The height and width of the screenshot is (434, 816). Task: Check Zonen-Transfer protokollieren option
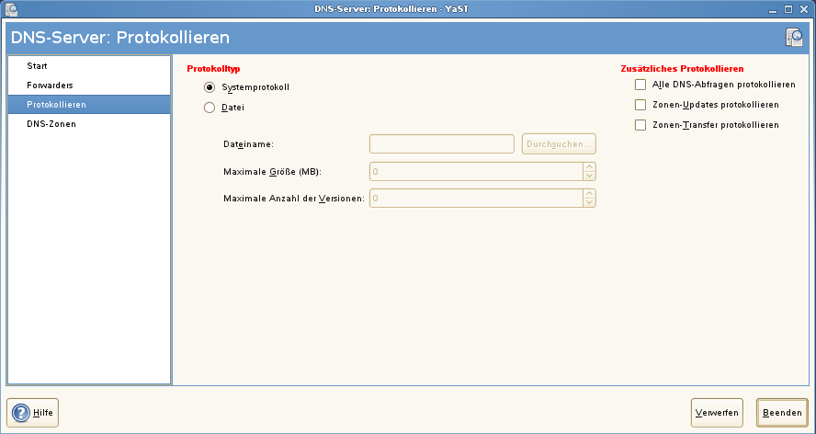click(640, 125)
